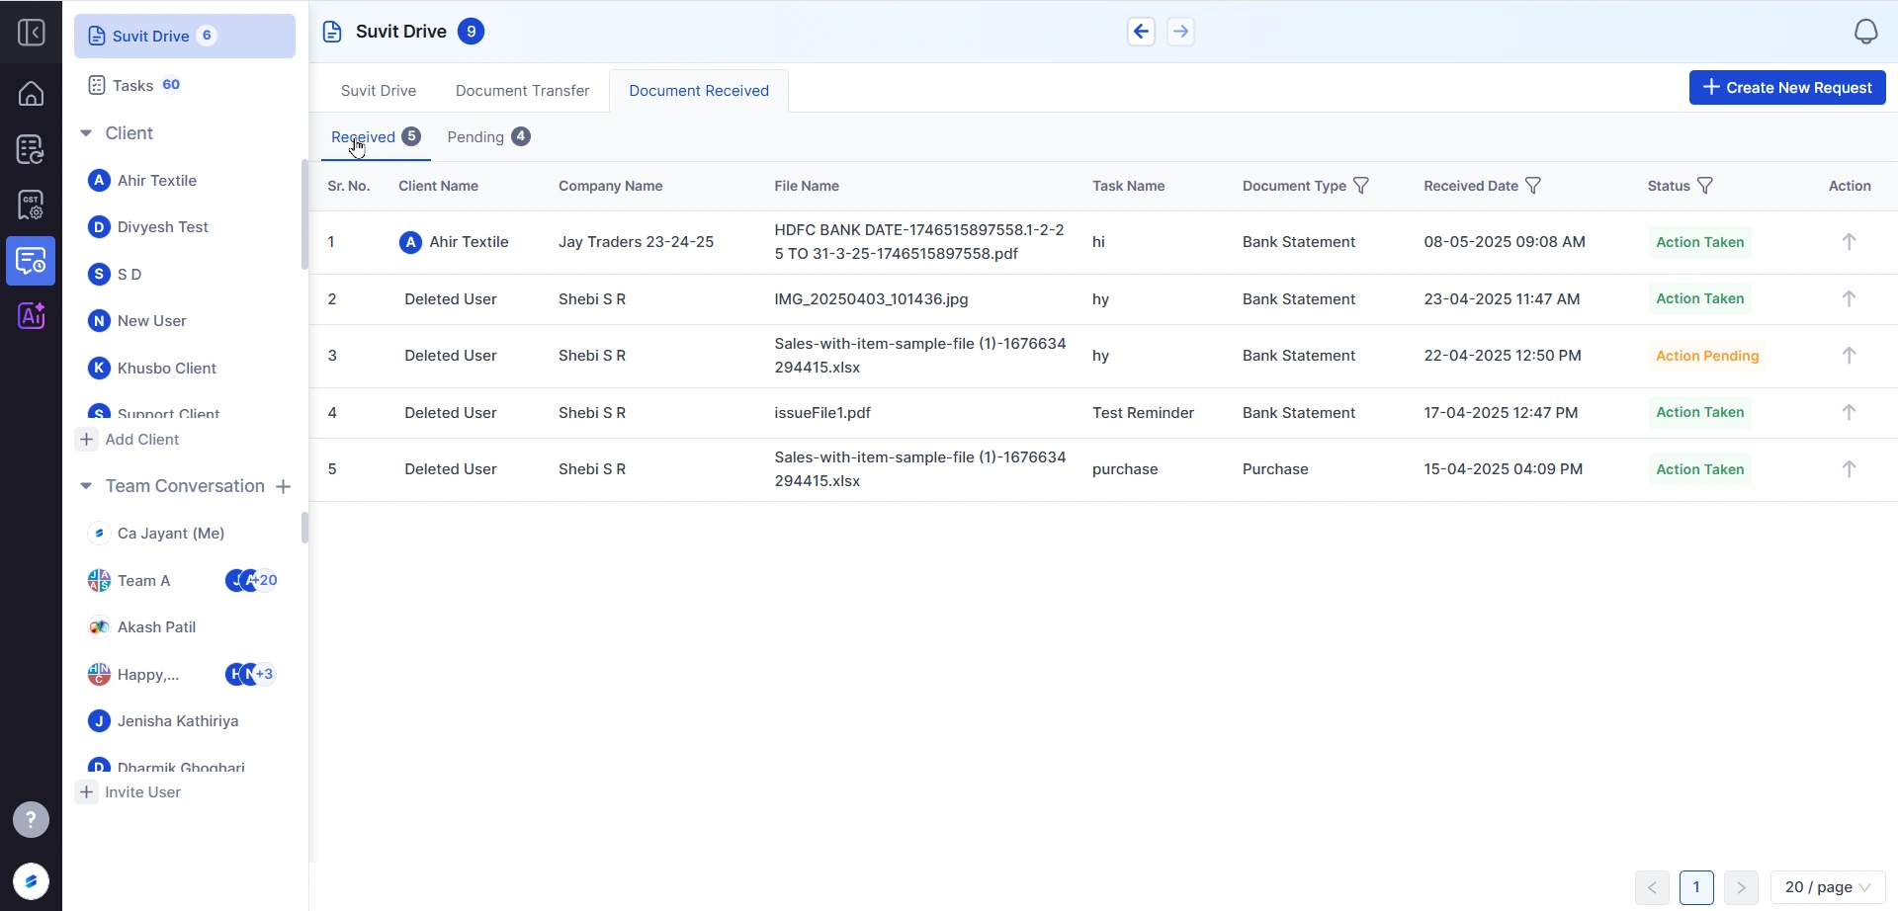The image size is (1898, 911).
Task: Click the +20 members badge on Team A
Action: click(x=263, y=581)
